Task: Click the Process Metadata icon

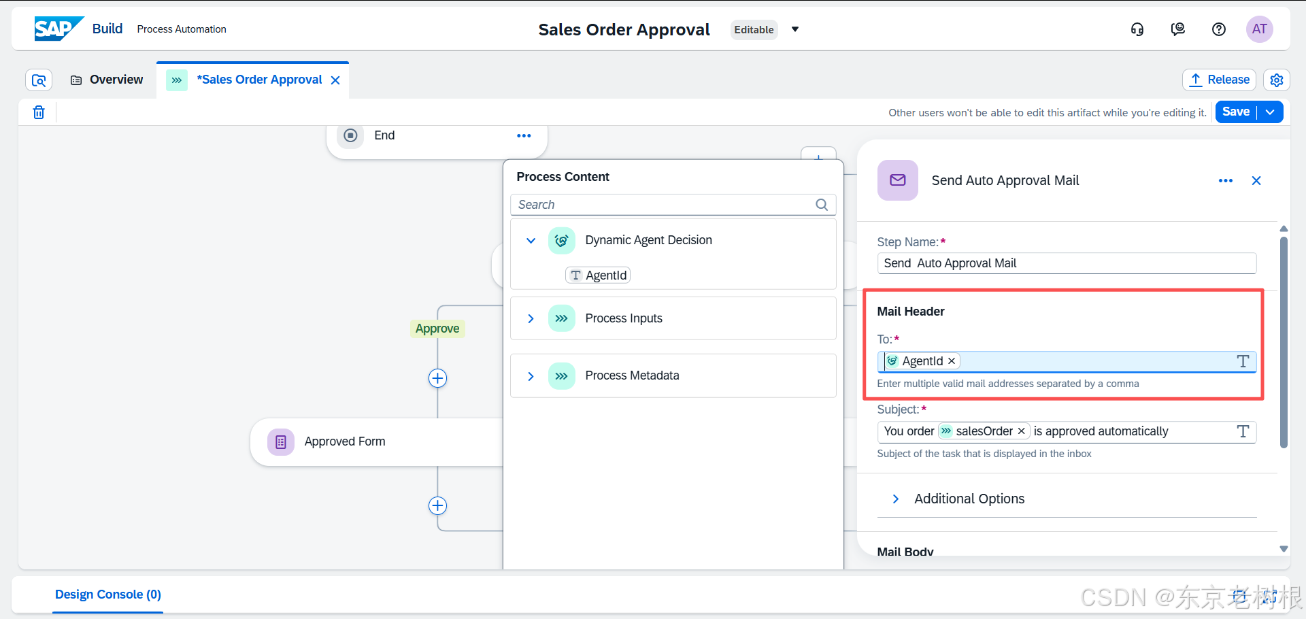Action: 562,375
